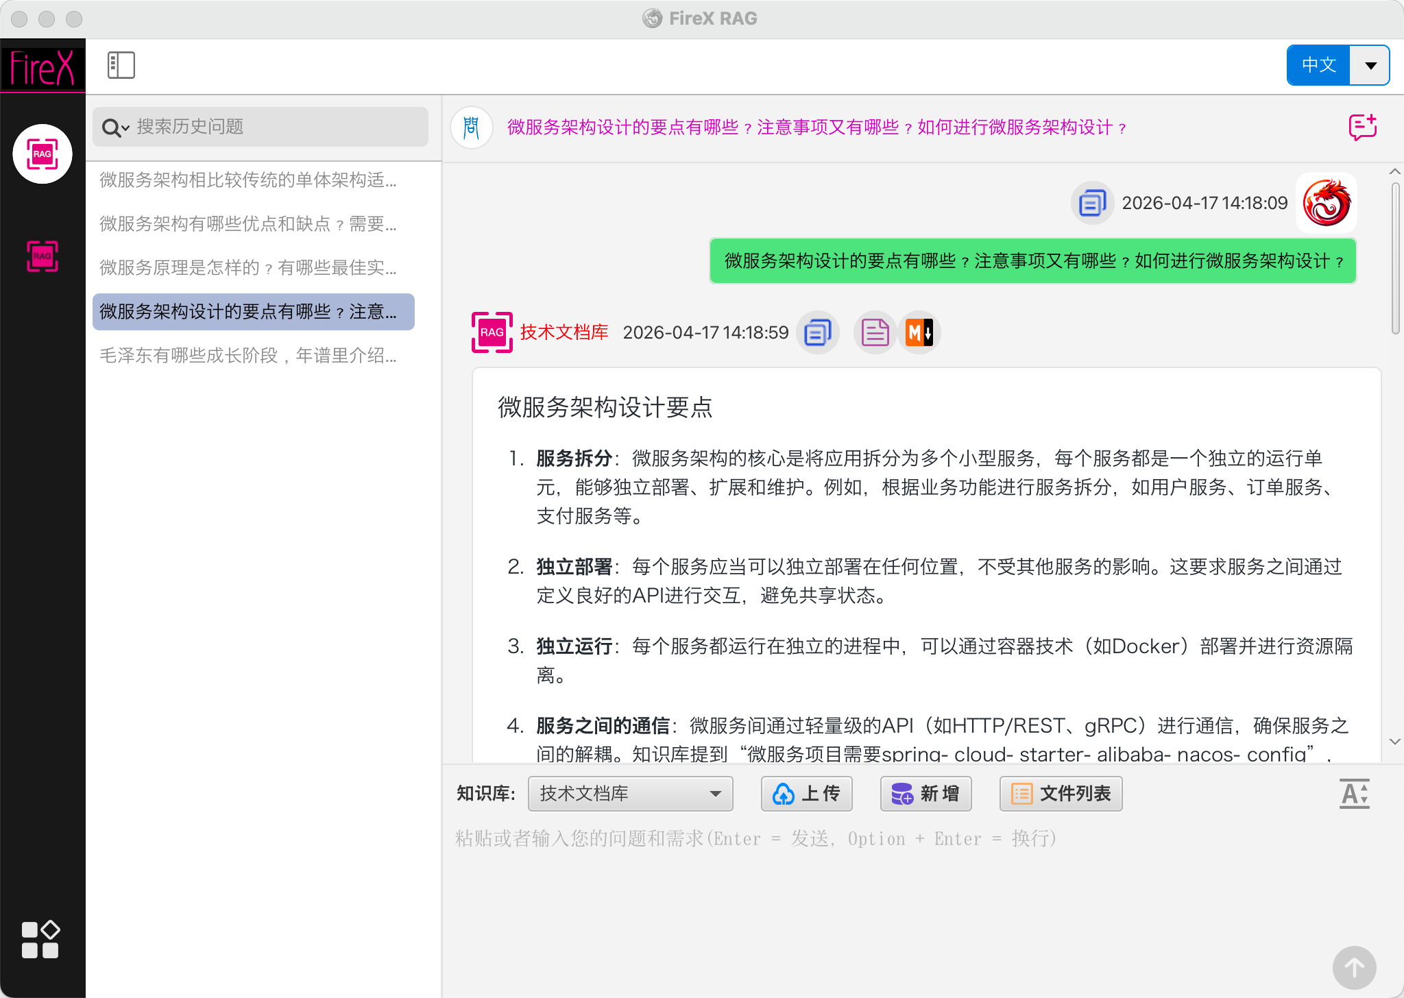Open 文件列表 to view uploaded files
The image size is (1404, 998).
point(1060,793)
